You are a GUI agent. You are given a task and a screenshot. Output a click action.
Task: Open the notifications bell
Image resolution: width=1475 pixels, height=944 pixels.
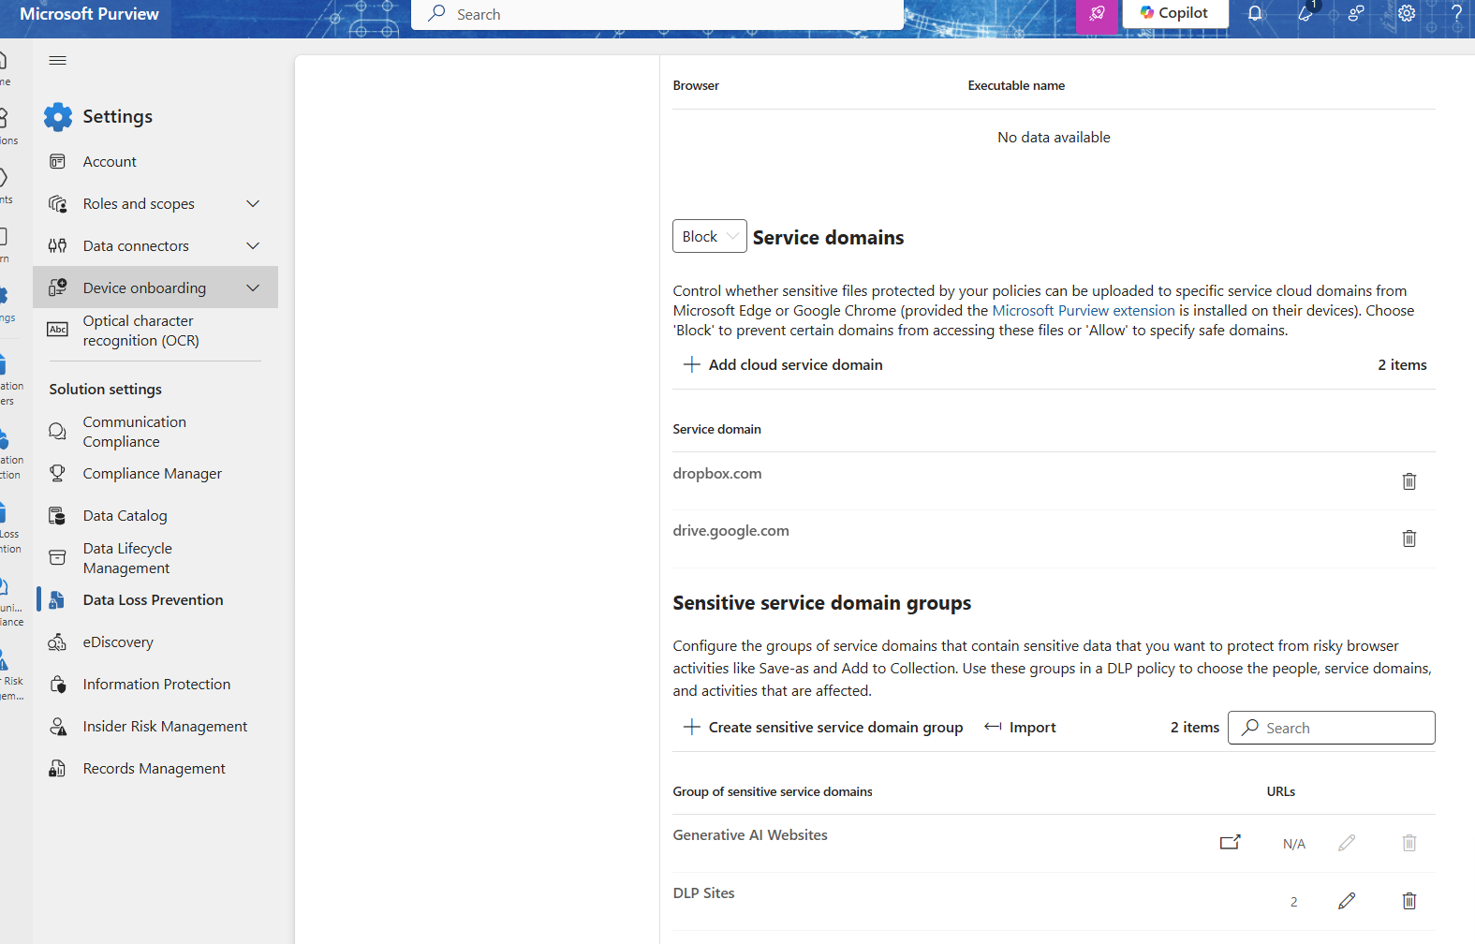pos(1255,13)
